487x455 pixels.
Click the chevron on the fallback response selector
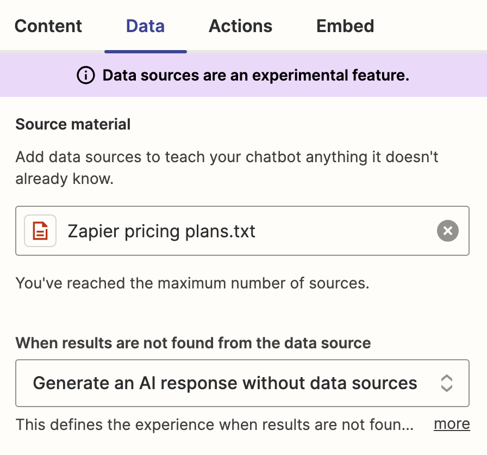(x=446, y=383)
